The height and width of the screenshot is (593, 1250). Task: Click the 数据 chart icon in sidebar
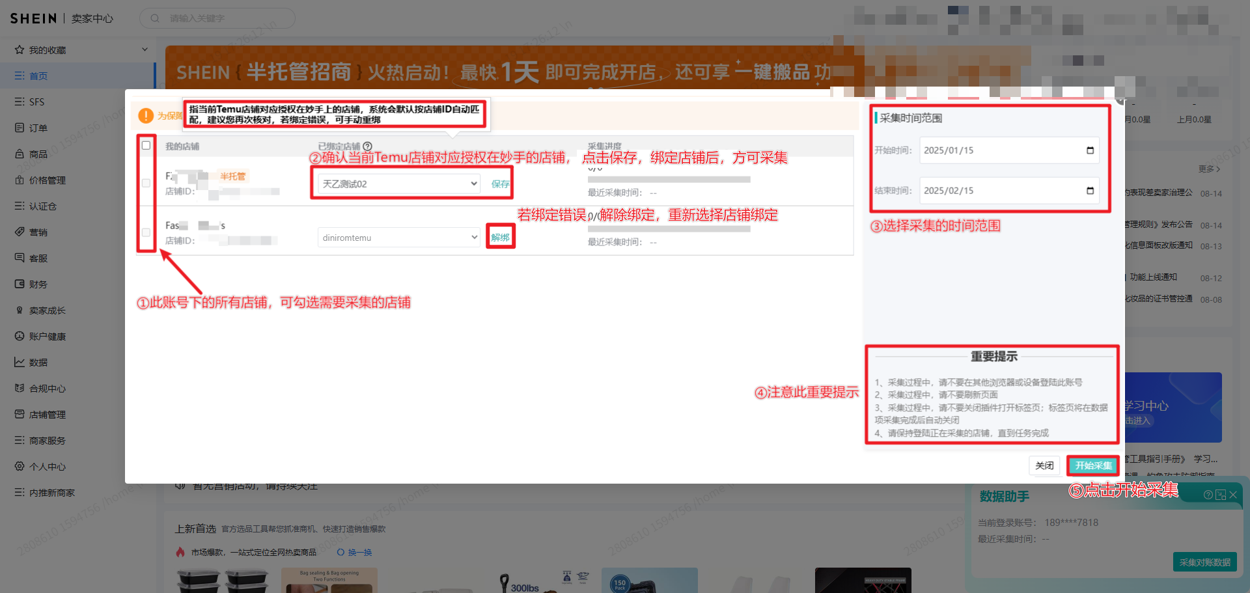click(20, 362)
